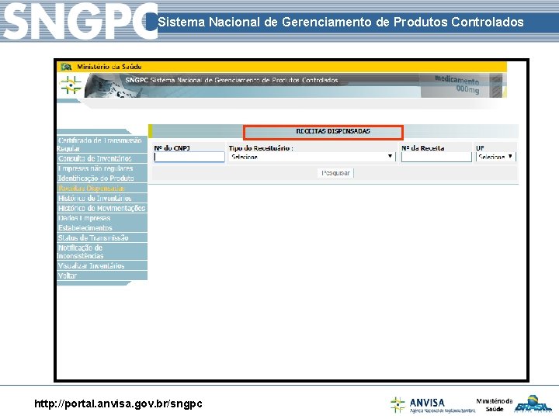Click the Ministério da Saúde text in yellow bar
Screen dimensions: 559x419
109,67
